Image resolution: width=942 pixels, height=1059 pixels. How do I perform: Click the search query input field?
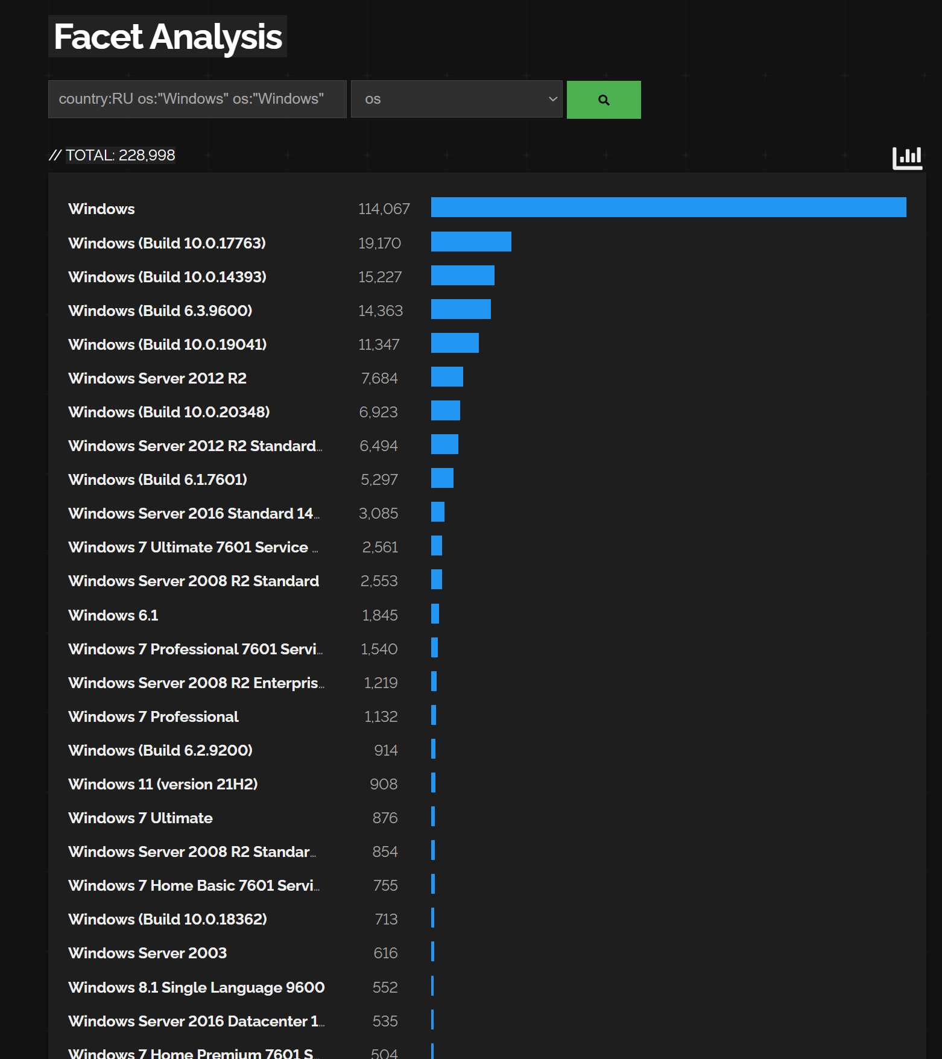197,99
